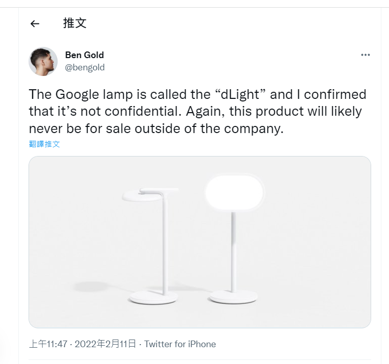The image size is (389, 364).
Task: Click the right lamp's round base
Action: pos(233,296)
